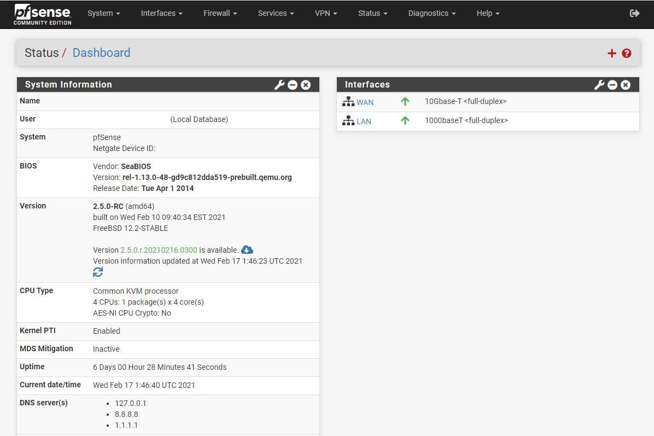Viewport: 654px width, 436px height.
Task: Select the 2.5.0-RC version text
Action: tap(108, 206)
